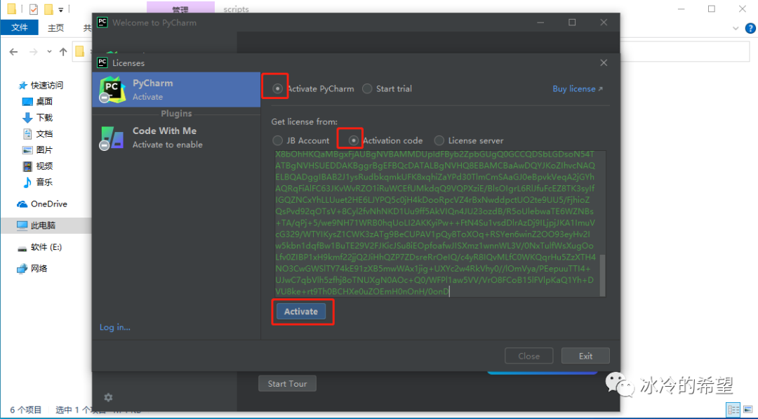
Task: Click the new folder quick access icon
Action: [48, 8]
